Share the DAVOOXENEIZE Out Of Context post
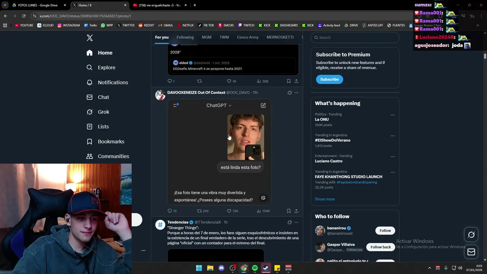Screen dimensions: 487x274 296,211
